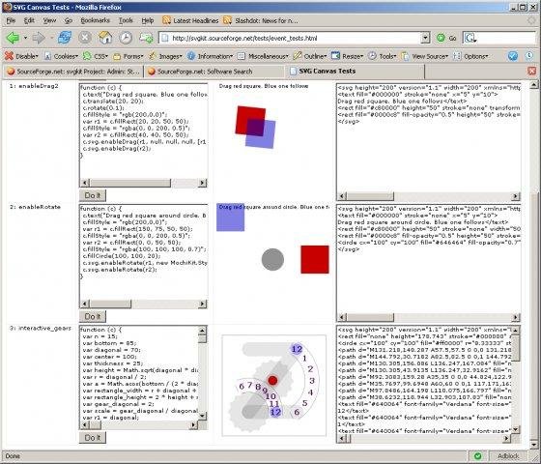The width and height of the screenshot is (541, 464).
Task: Open the File menu
Action: click(11, 20)
